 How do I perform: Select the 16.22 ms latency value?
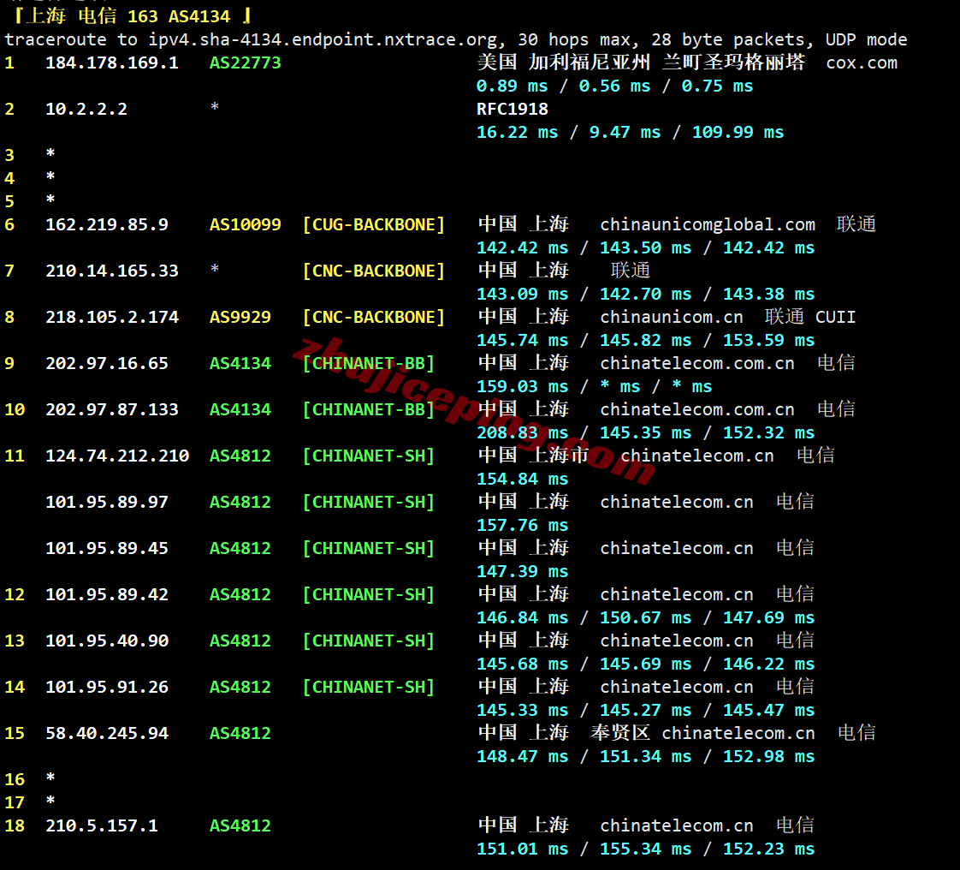pos(518,133)
